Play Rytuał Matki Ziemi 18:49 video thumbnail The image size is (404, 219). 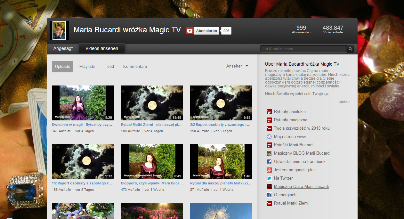[152, 103]
